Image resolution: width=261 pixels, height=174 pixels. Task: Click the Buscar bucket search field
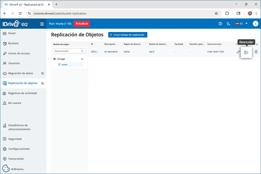[67, 51]
